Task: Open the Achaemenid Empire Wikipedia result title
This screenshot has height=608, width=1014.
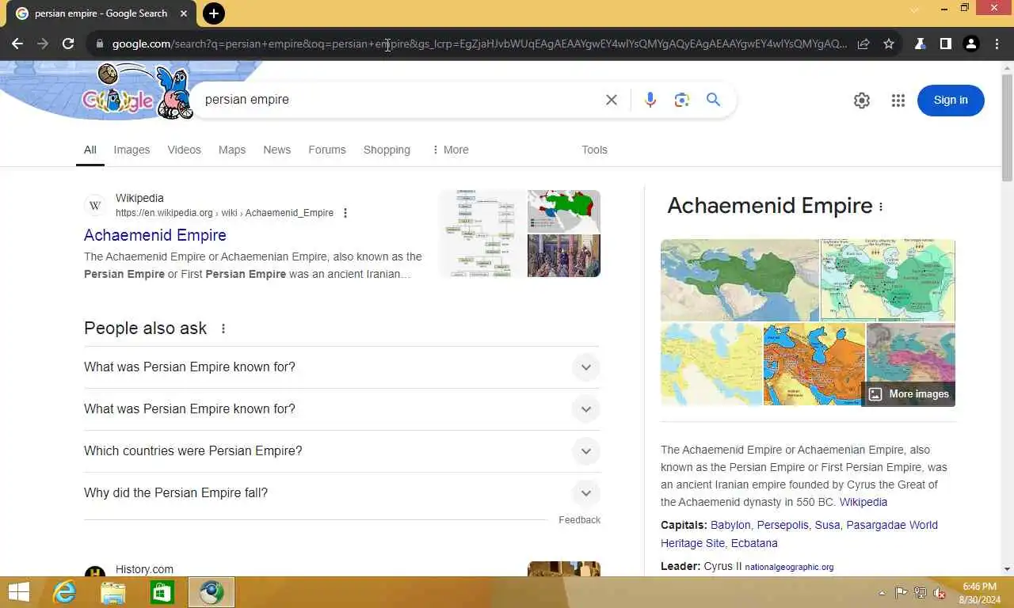Action: click(x=155, y=235)
